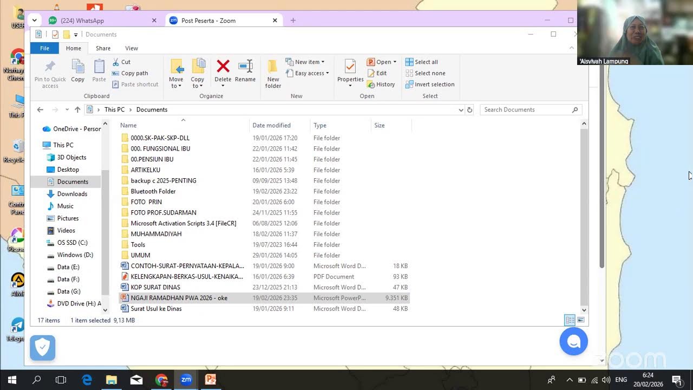Image resolution: width=693 pixels, height=390 pixels.
Task: Click Copy path in the Clipboard group
Action: (130, 73)
